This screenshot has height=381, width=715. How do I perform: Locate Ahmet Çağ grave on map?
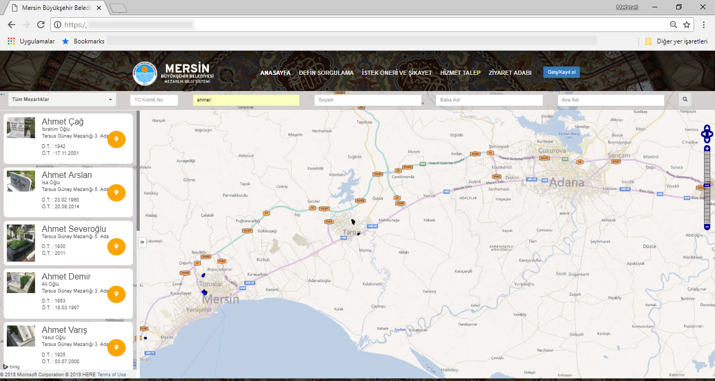116,139
